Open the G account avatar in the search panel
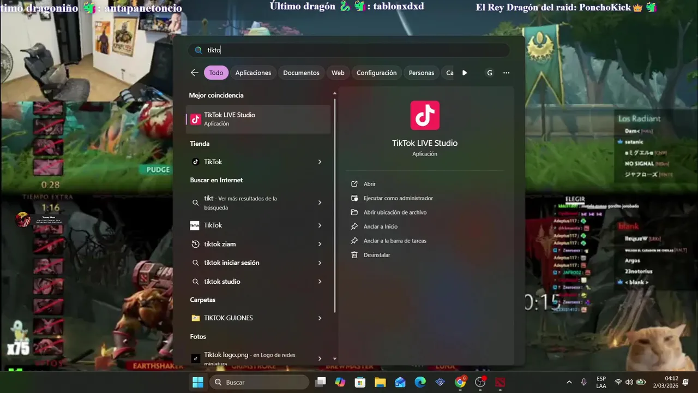Image resolution: width=698 pixels, height=393 pixels. click(x=489, y=73)
